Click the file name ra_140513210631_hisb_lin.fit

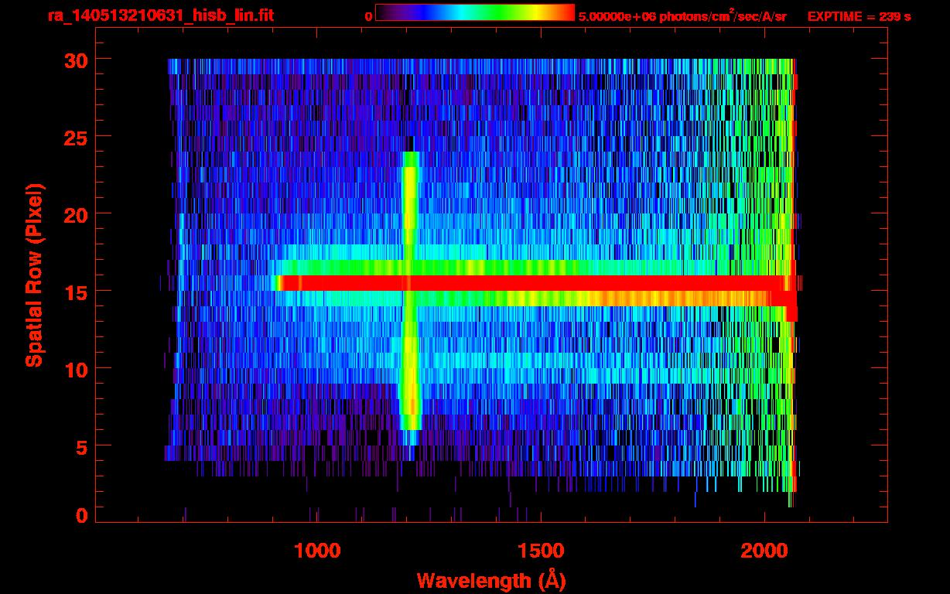click(x=160, y=15)
